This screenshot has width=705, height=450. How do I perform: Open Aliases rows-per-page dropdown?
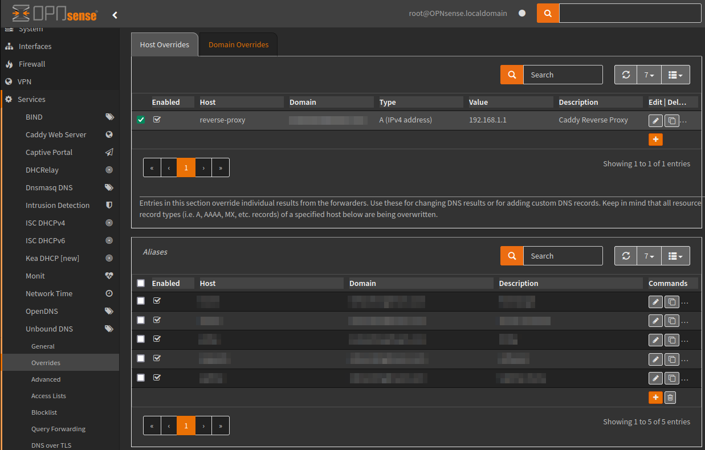tap(649, 256)
